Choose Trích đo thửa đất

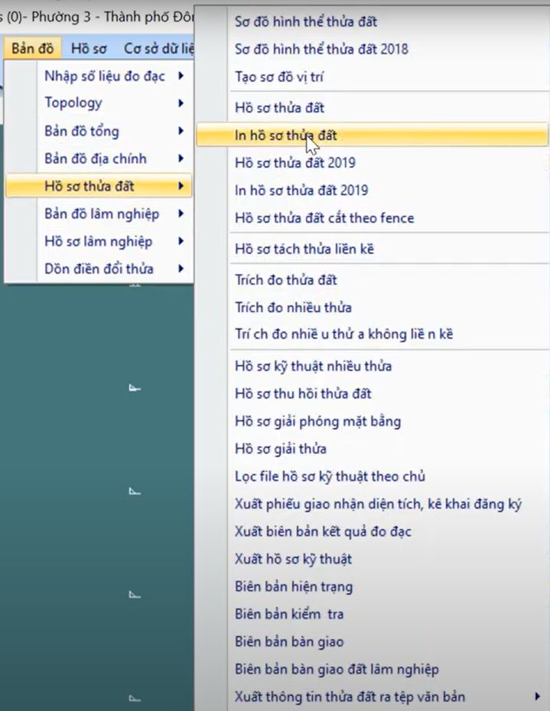[372, 280]
